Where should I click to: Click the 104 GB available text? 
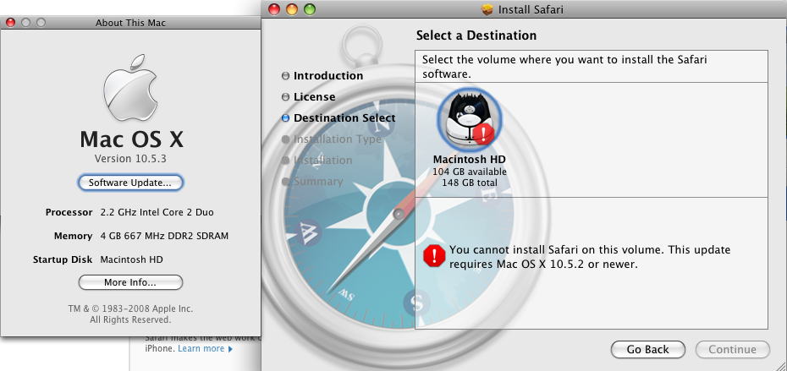470,172
